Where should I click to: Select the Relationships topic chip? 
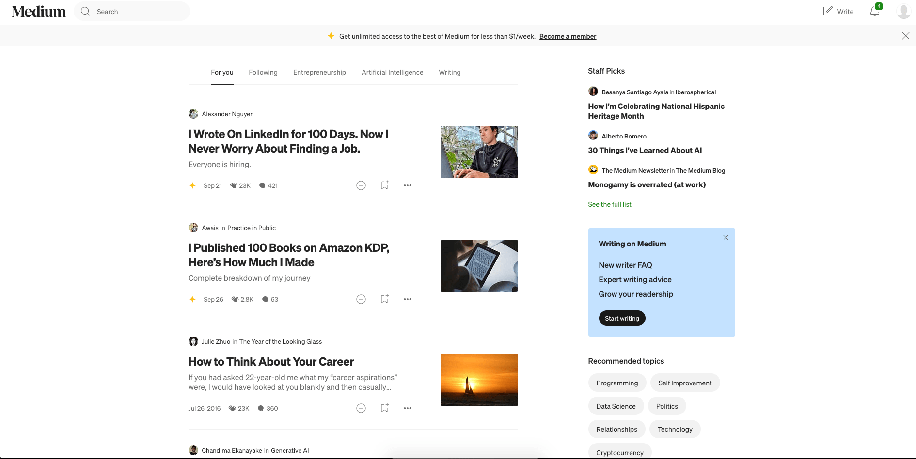616,429
